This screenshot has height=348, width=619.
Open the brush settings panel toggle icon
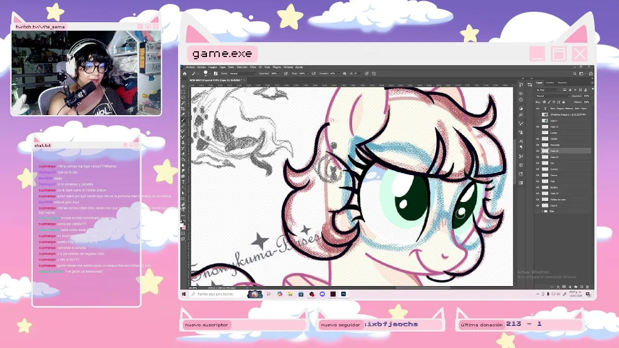point(215,73)
